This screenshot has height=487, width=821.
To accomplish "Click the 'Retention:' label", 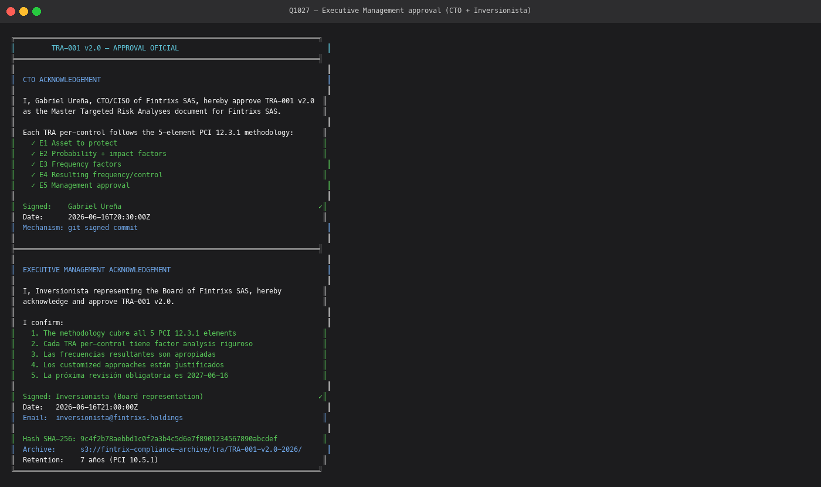I will [43, 460].
